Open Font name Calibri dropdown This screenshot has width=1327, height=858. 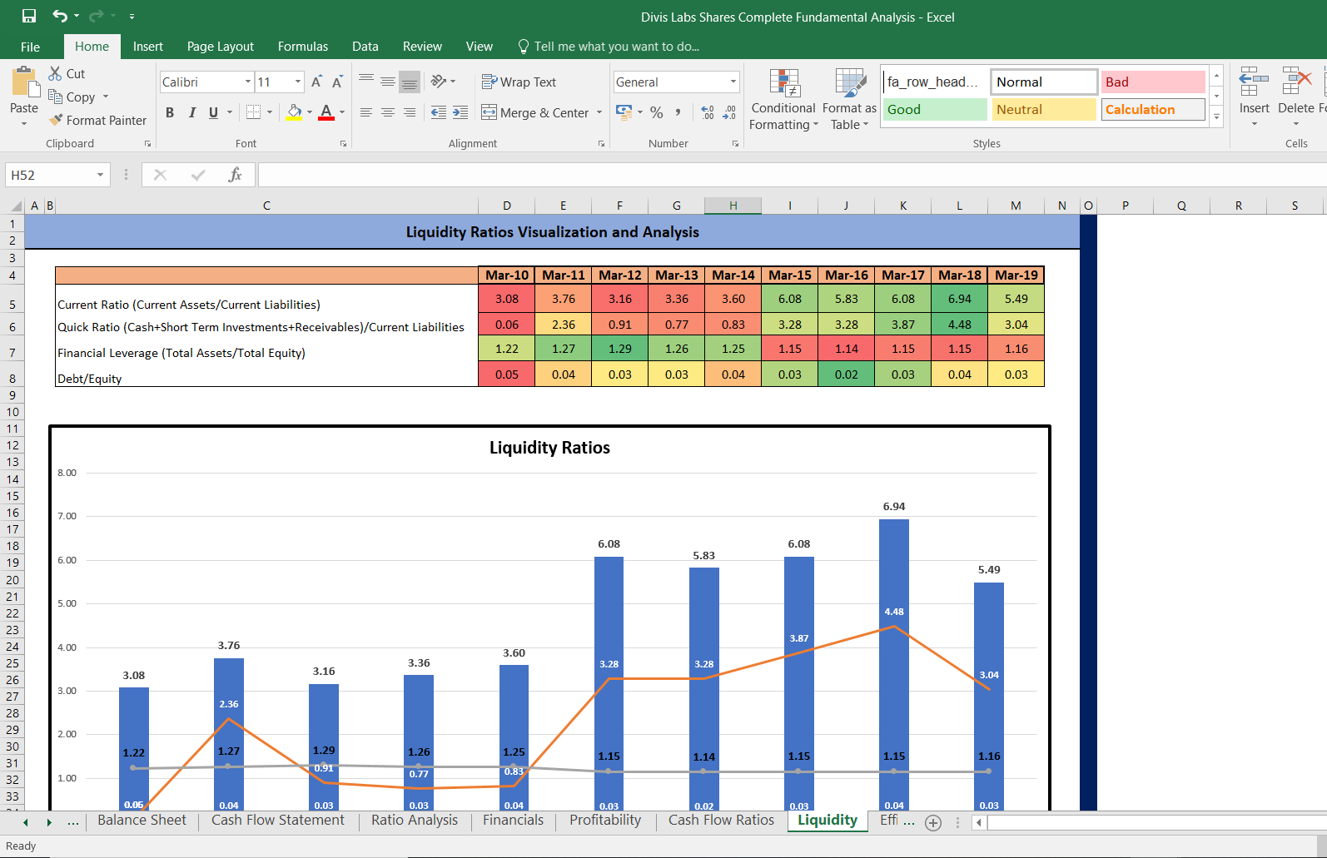pos(248,82)
